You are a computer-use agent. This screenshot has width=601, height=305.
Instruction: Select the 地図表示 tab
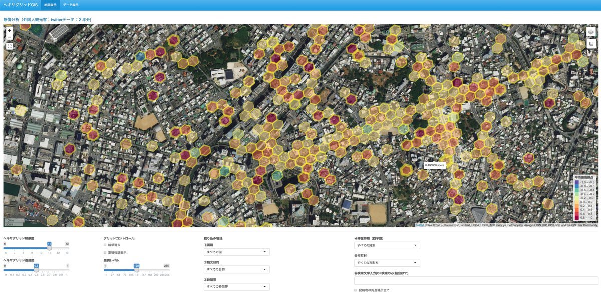(50, 5)
